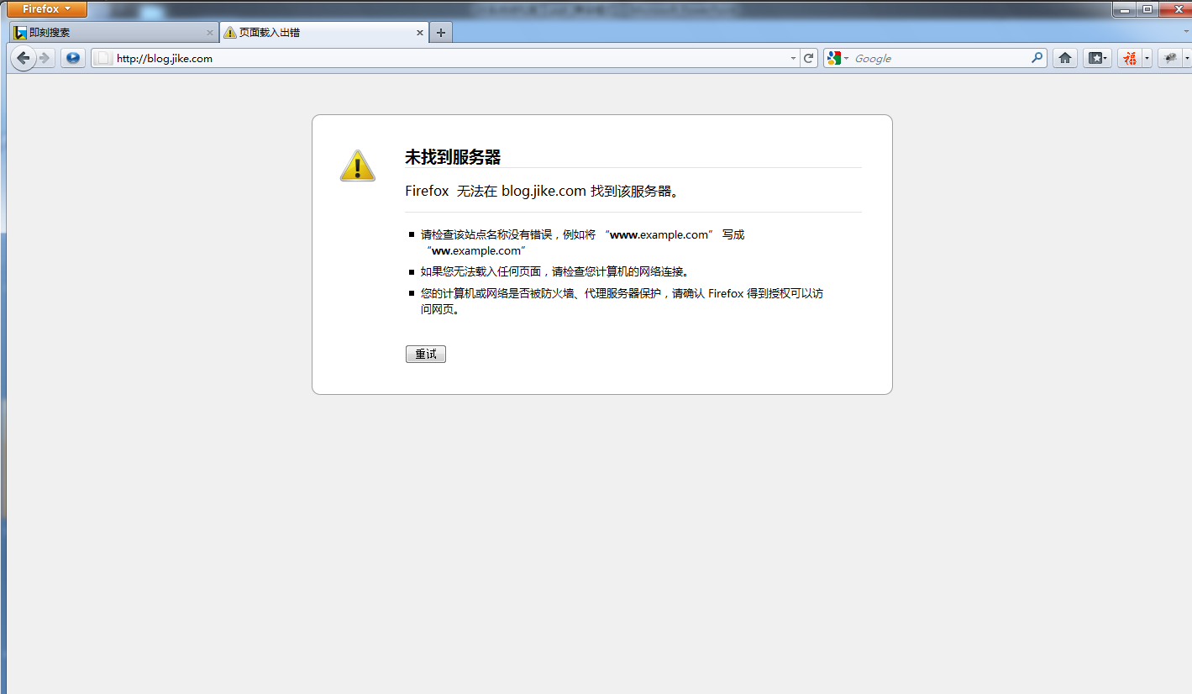Image resolution: width=1192 pixels, height=694 pixels.
Task: Click the gray bug extension icon
Action: coord(1169,58)
